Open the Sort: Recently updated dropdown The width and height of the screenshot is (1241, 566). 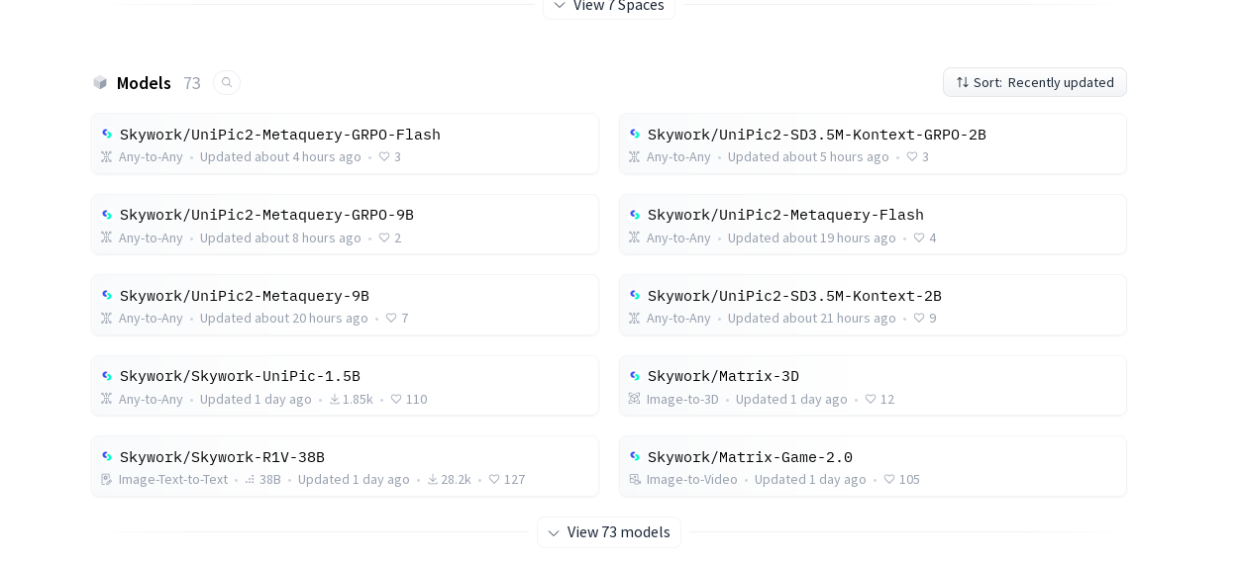pyautogui.click(x=1034, y=82)
